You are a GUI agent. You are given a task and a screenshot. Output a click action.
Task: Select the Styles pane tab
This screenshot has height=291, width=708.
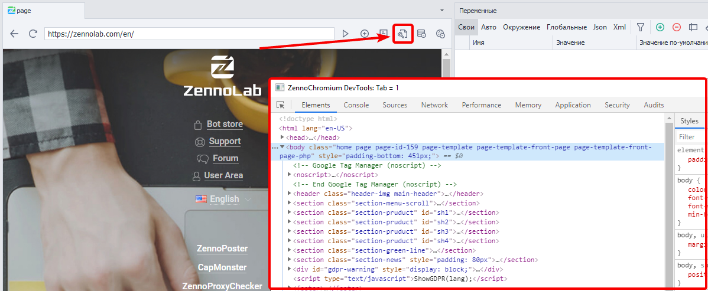[x=689, y=120]
